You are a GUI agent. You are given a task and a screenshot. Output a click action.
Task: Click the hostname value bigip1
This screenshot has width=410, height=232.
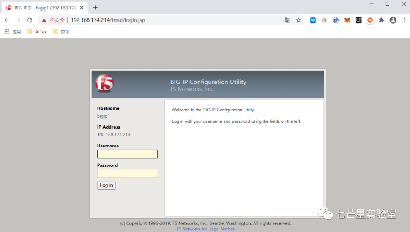(x=104, y=116)
